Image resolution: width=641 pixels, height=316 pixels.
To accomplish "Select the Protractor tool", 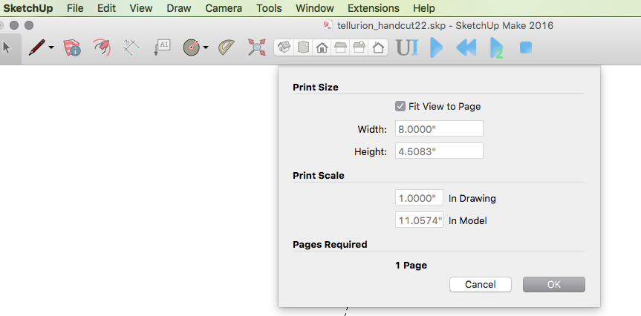I will click(227, 47).
